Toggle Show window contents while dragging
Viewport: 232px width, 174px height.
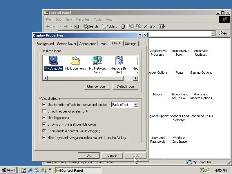44,131
